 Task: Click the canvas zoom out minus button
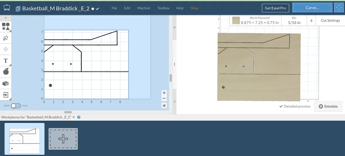[164, 99]
